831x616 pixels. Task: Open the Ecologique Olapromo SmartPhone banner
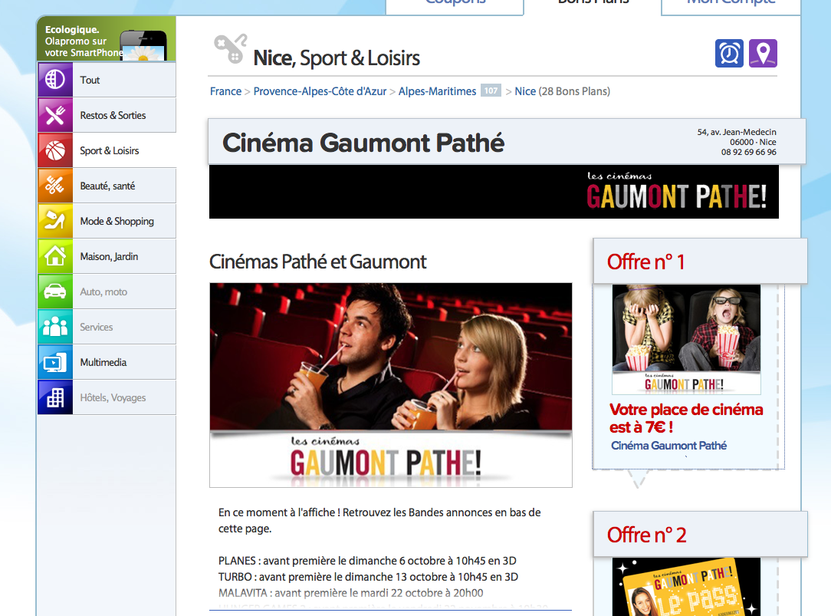click(107, 38)
